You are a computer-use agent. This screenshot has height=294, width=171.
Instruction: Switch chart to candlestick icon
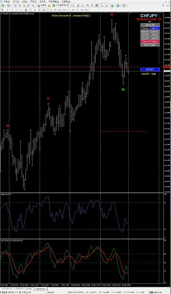[x=78, y=6]
